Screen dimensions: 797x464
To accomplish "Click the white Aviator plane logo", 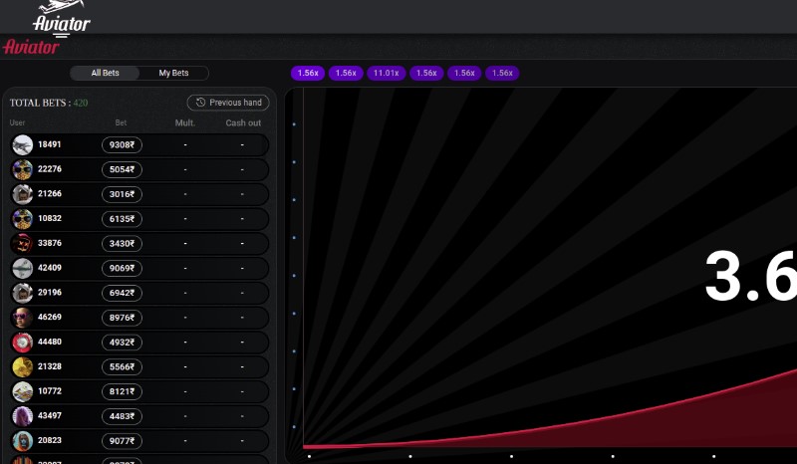I will 62,18.
